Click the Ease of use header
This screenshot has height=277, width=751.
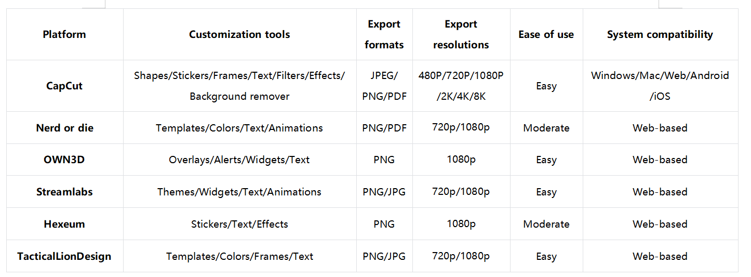coord(546,35)
